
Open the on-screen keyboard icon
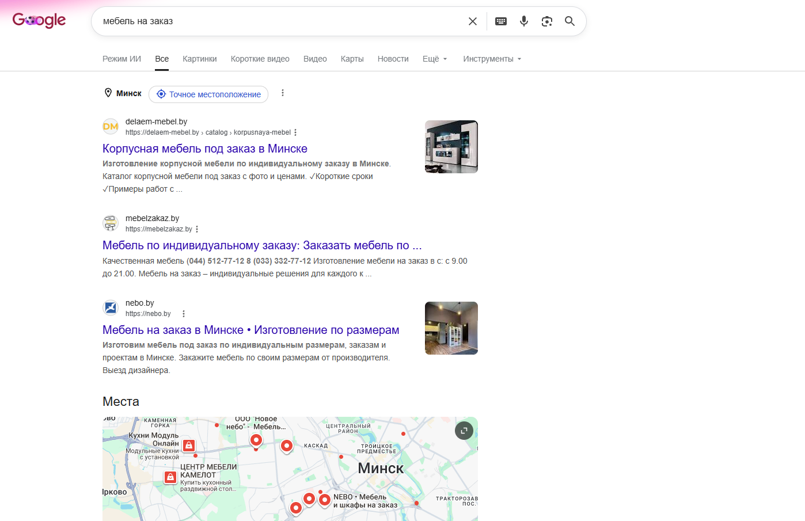501,21
